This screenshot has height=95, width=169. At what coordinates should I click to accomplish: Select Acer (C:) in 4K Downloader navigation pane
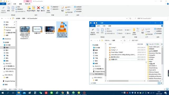(x=7, y=63)
